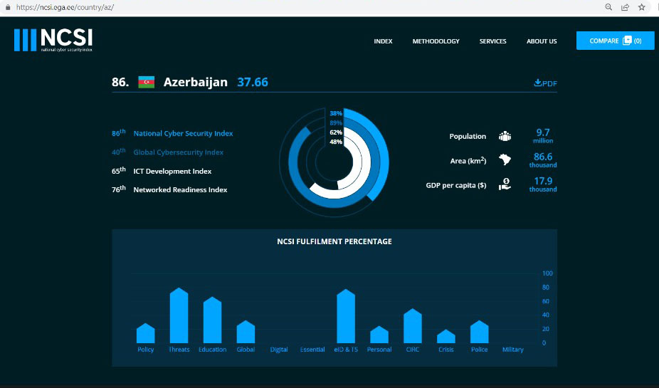The width and height of the screenshot is (659, 388).
Task: Go to About Us page
Action: 542,41
